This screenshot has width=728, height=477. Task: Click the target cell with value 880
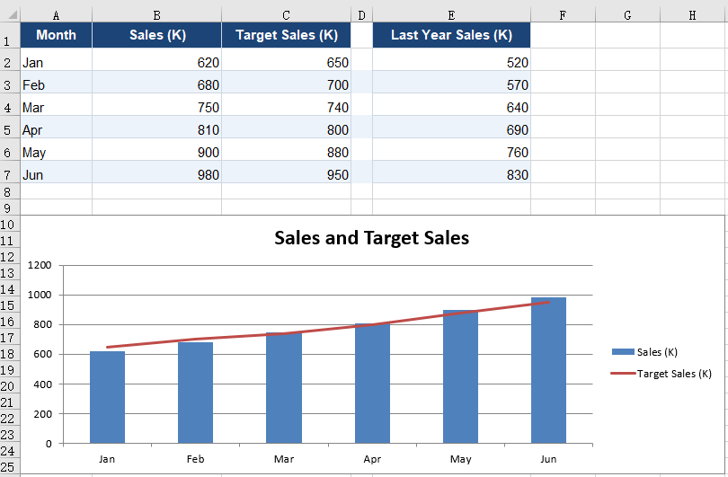coord(286,149)
